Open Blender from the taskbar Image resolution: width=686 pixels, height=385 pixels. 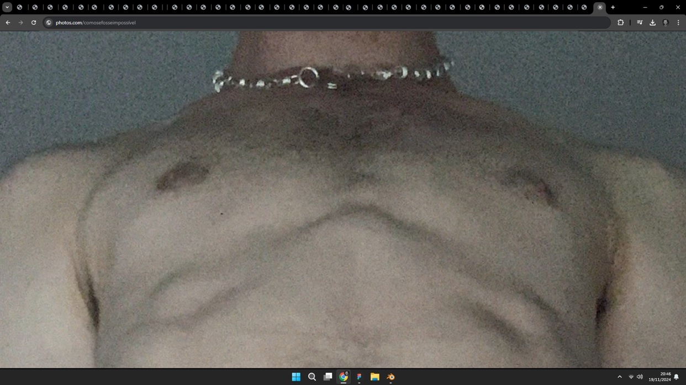coord(391,377)
